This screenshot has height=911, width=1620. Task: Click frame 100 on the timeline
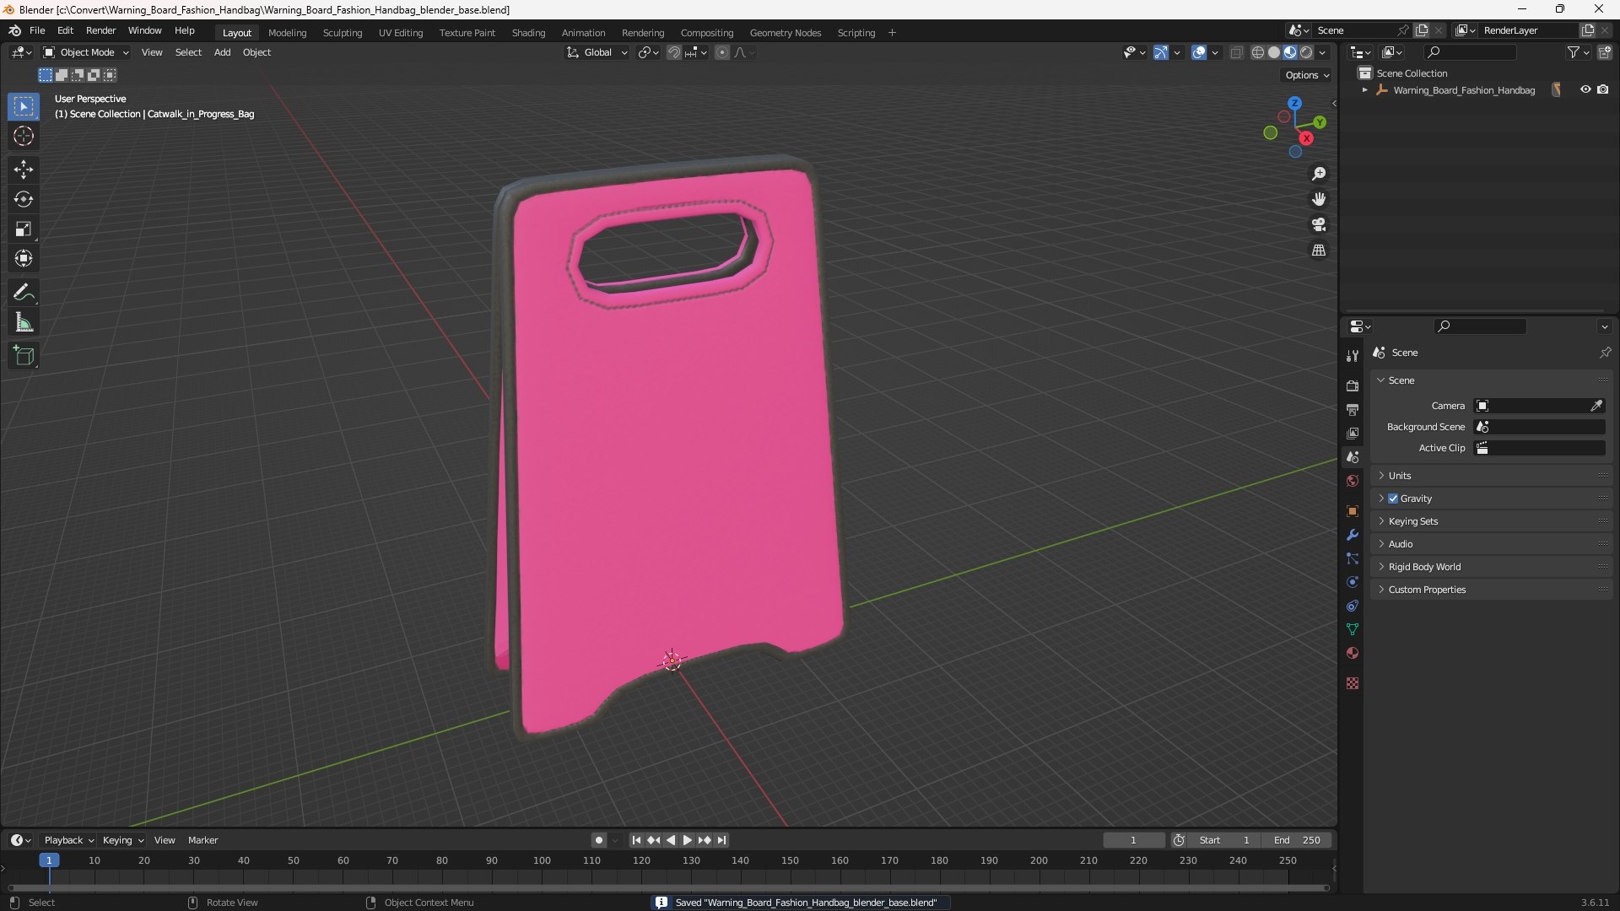pos(542,861)
